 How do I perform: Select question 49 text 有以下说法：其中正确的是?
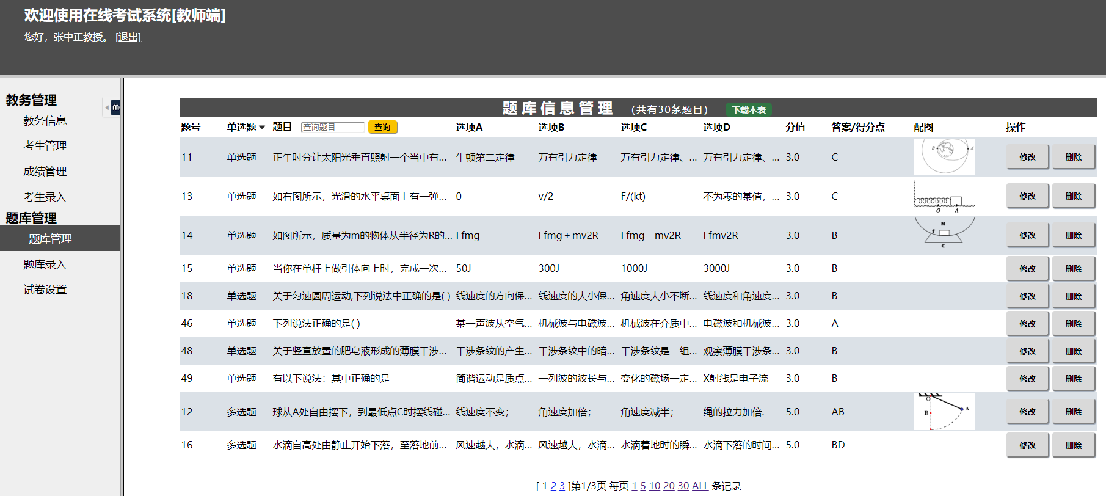coord(331,379)
